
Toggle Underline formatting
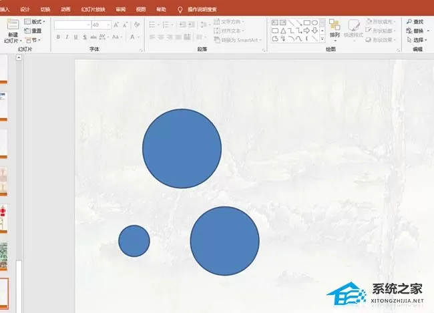pyautogui.click(x=76, y=37)
